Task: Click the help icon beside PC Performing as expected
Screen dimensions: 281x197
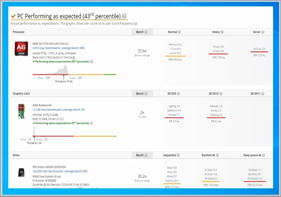Action: click(124, 16)
